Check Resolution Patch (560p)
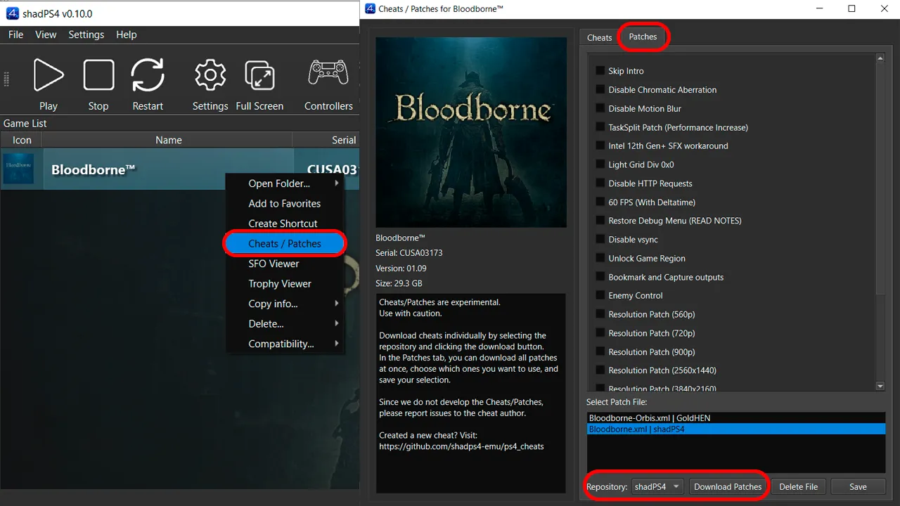 pos(600,314)
